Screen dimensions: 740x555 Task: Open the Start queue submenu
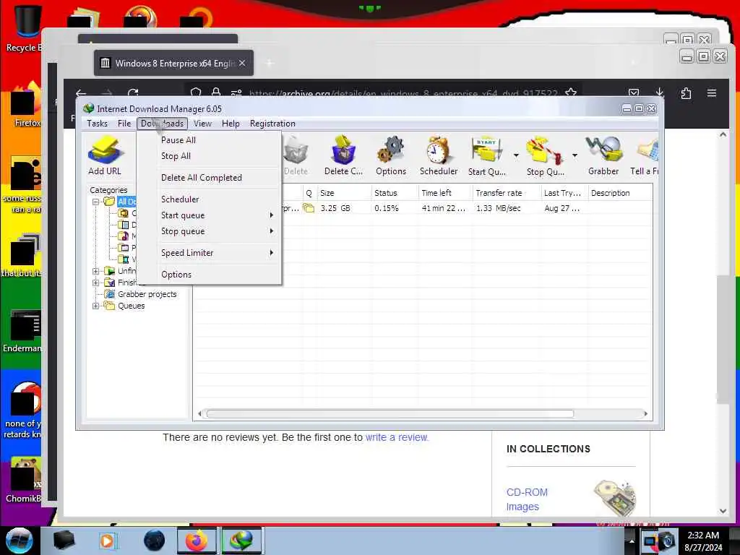click(x=210, y=215)
